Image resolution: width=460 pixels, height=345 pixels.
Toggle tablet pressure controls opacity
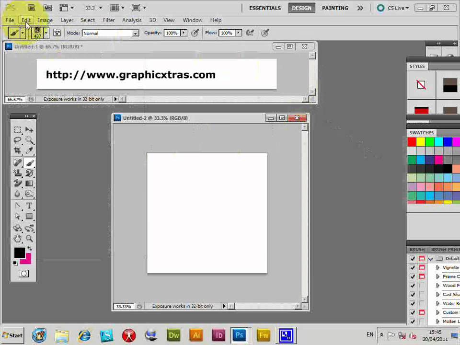[195, 33]
